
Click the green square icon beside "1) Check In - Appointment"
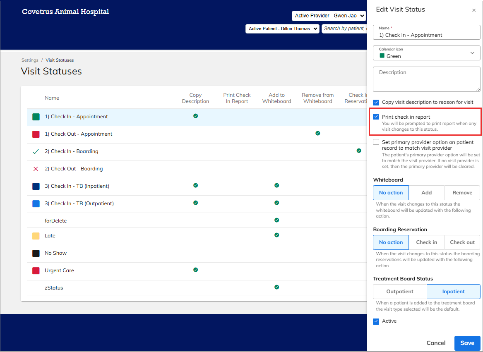tap(36, 117)
